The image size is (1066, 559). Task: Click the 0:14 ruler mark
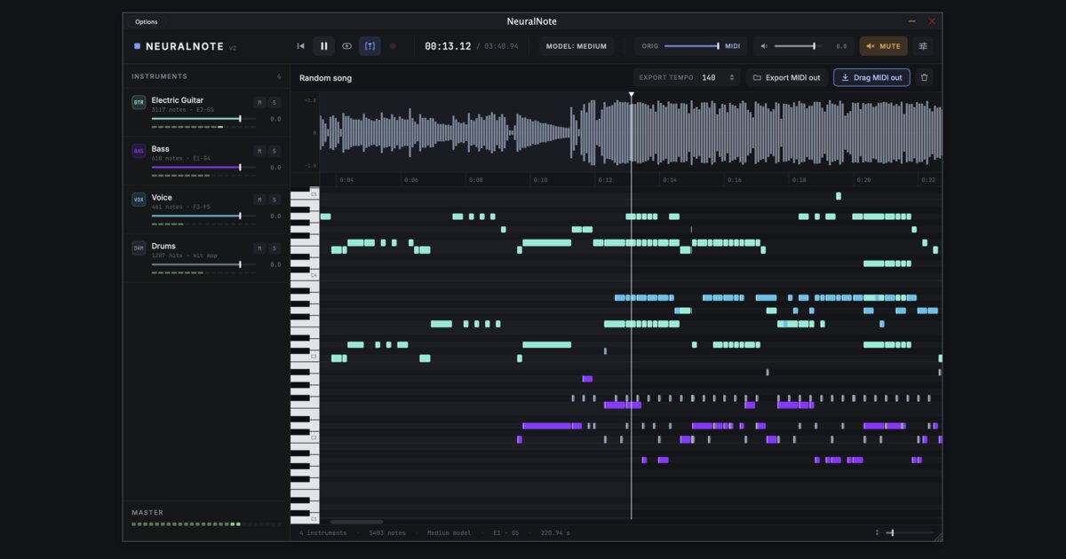click(x=669, y=180)
